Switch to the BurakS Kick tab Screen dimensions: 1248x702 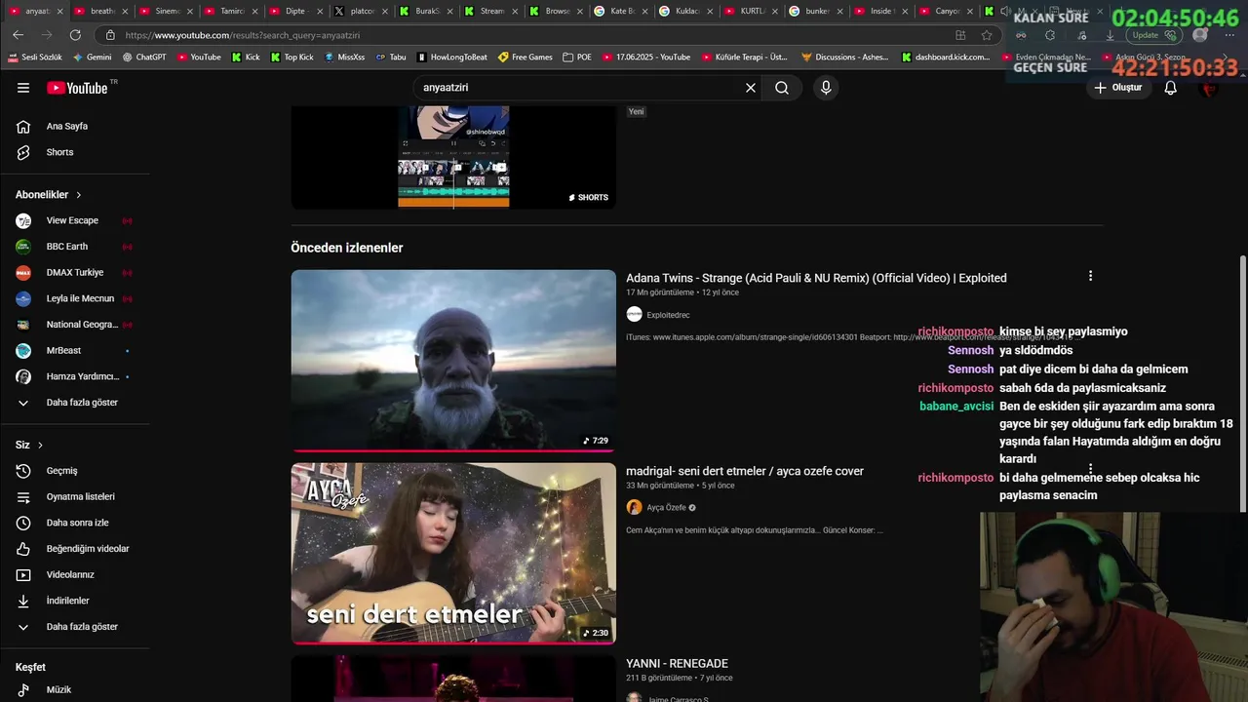[425, 11]
